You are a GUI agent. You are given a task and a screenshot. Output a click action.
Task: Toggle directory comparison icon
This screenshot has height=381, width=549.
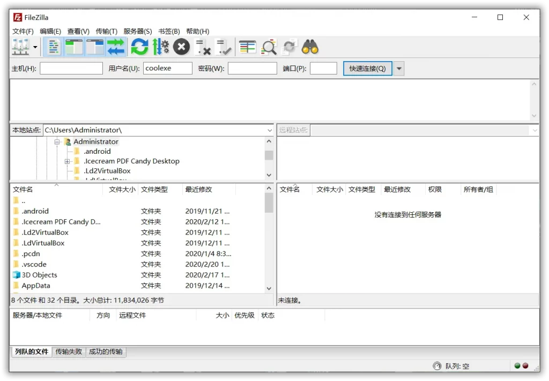click(x=269, y=47)
